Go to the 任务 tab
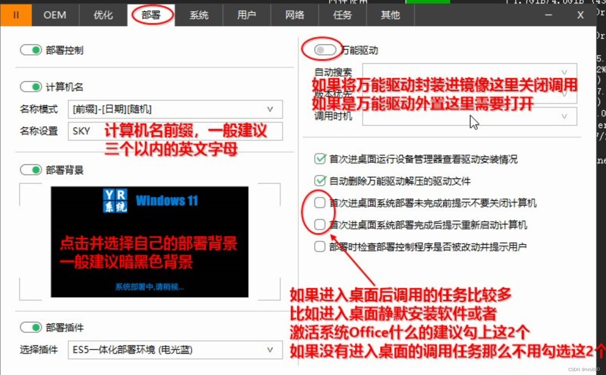 click(x=343, y=15)
